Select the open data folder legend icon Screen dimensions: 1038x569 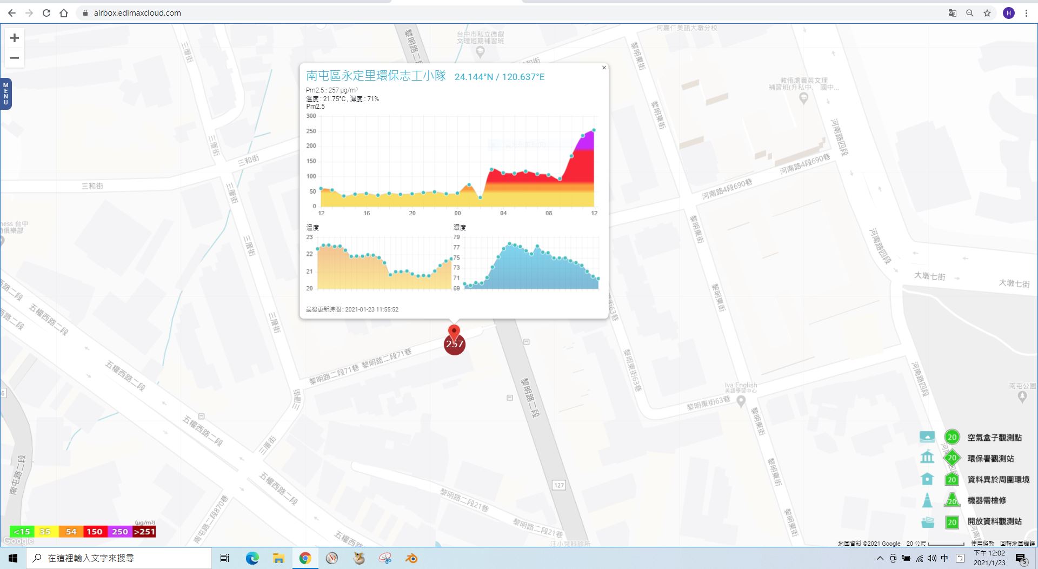tap(928, 522)
